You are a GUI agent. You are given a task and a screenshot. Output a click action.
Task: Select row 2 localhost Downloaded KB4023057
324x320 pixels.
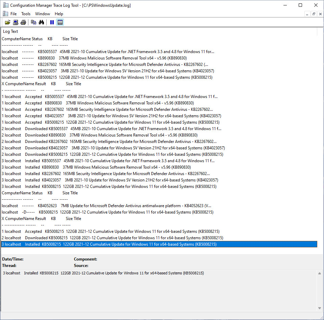159,148
